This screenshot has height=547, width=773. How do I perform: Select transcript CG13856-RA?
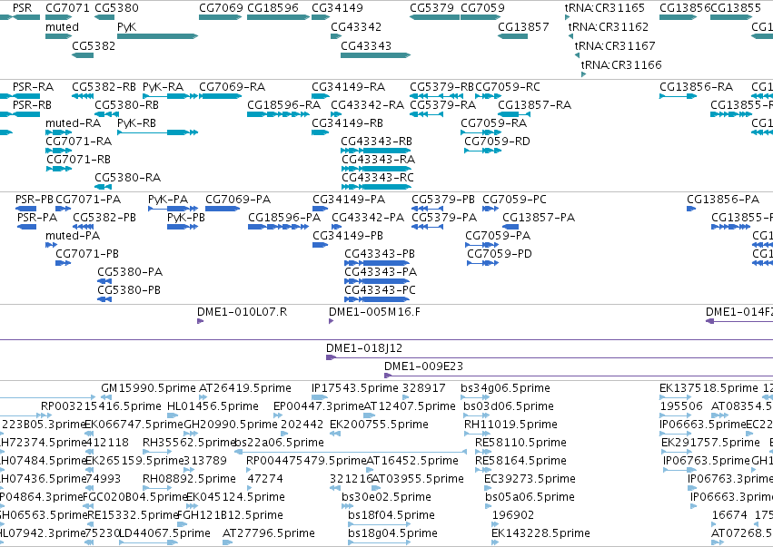pyautogui.click(x=678, y=96)
